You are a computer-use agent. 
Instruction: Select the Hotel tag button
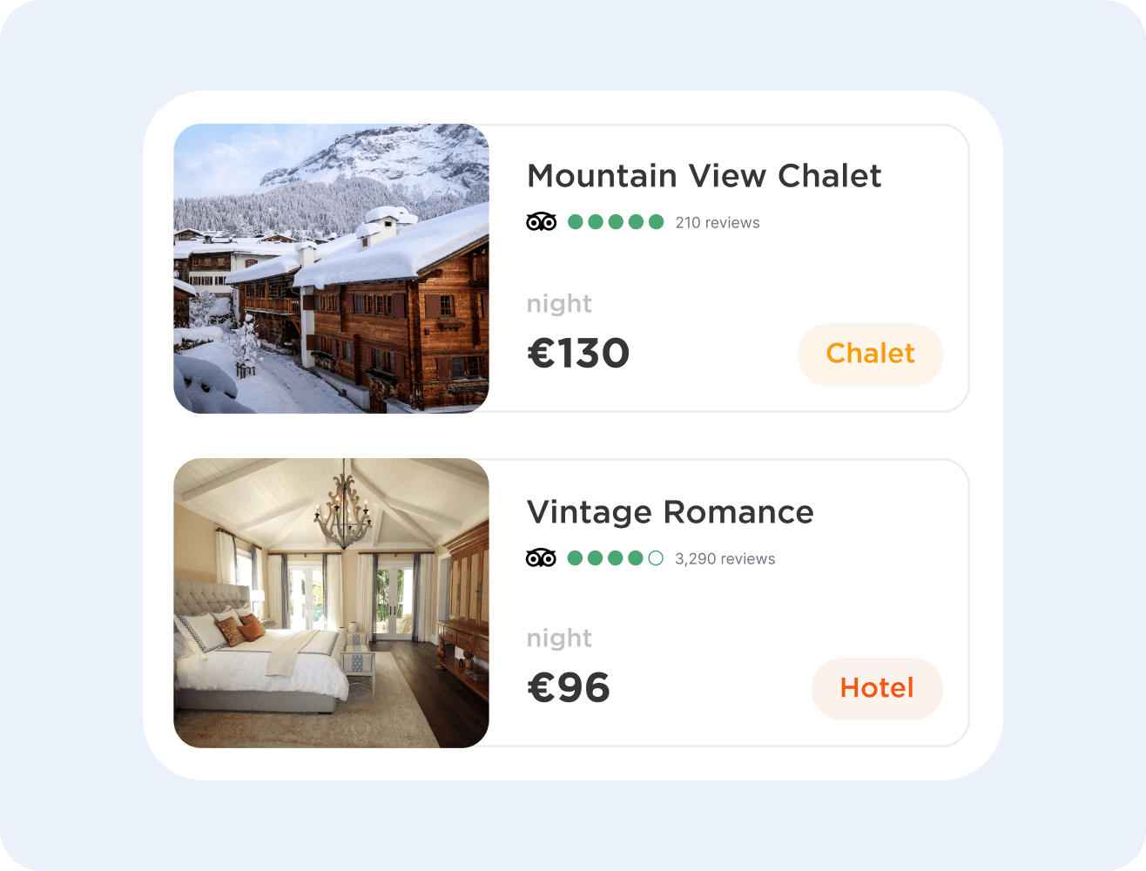point(877,688)
